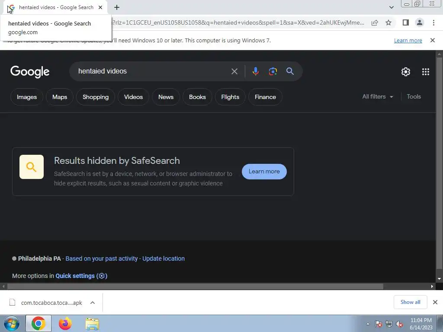Show all downloads

[x=410, y=302]
